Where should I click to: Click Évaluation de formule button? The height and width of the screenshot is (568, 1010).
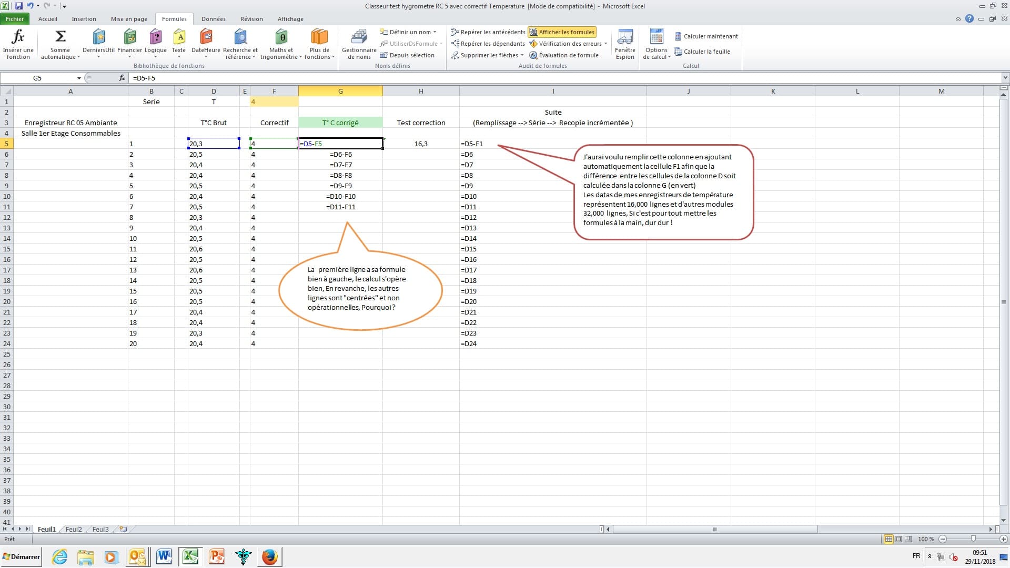click(564, 55)
